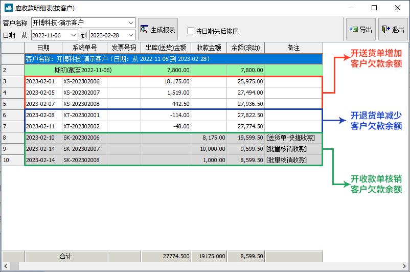Click the balance cell 27,494.00
Image resolution: width=410 pixels, height=272 pixels.
click(x=245, y=93)
